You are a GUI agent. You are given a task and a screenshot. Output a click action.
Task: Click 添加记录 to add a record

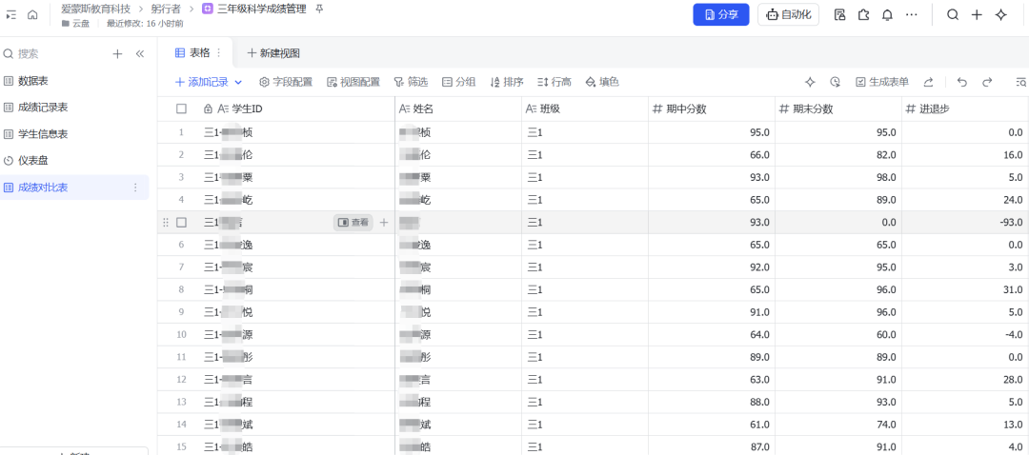201,82
